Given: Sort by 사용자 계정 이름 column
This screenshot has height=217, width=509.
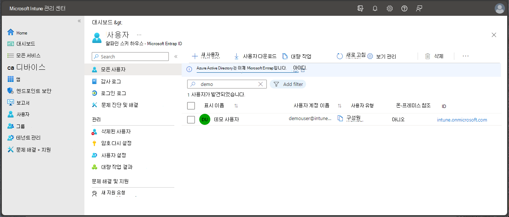Looking at the screenshot, I should pyautogui.click(x=318, y=106).
